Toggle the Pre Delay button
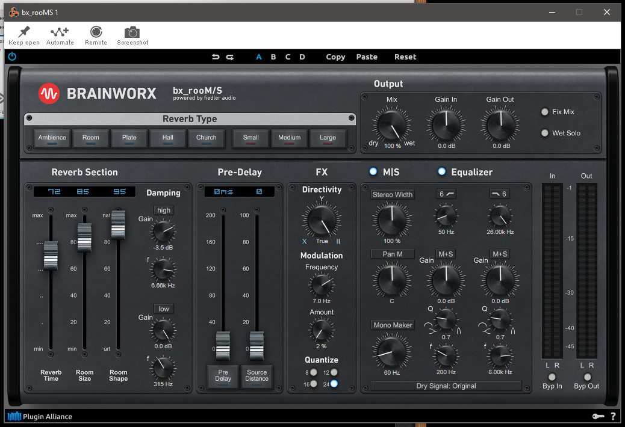The width and height of the screenshot is (625, 427). point(223,376)
